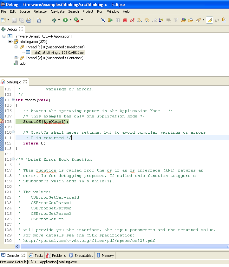Open the Search flashlight dropdown arrow
The image size is (229, 267).
tap(203, 20)
